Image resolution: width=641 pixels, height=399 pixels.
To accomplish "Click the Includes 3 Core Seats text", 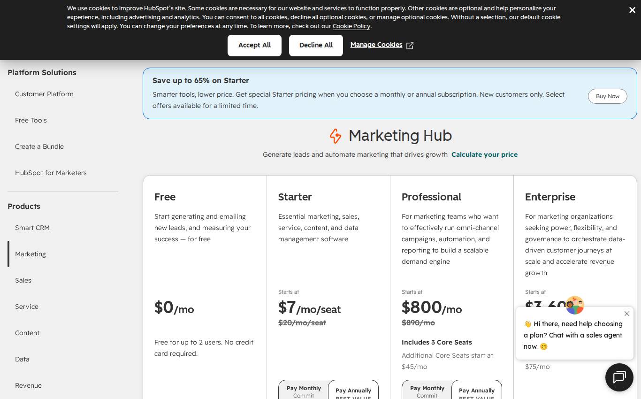I will [437, 342].
